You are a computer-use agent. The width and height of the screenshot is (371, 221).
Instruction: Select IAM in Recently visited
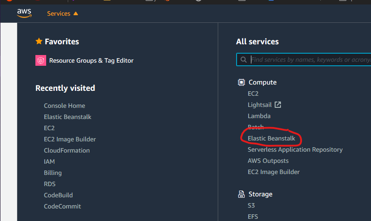(x=49, y=161)
